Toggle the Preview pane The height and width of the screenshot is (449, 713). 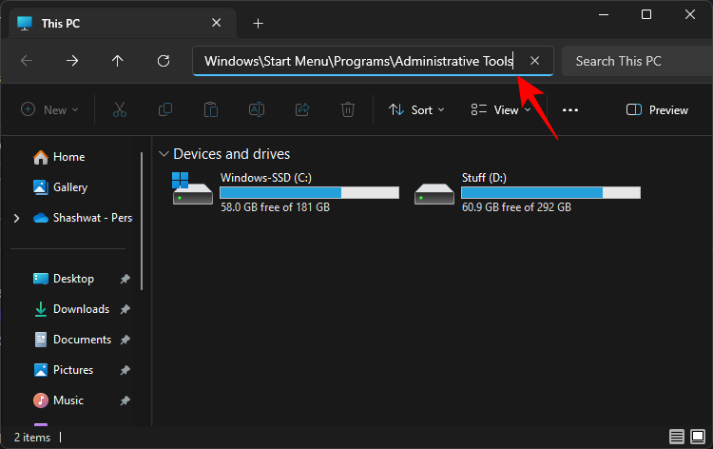click(657, 110)
